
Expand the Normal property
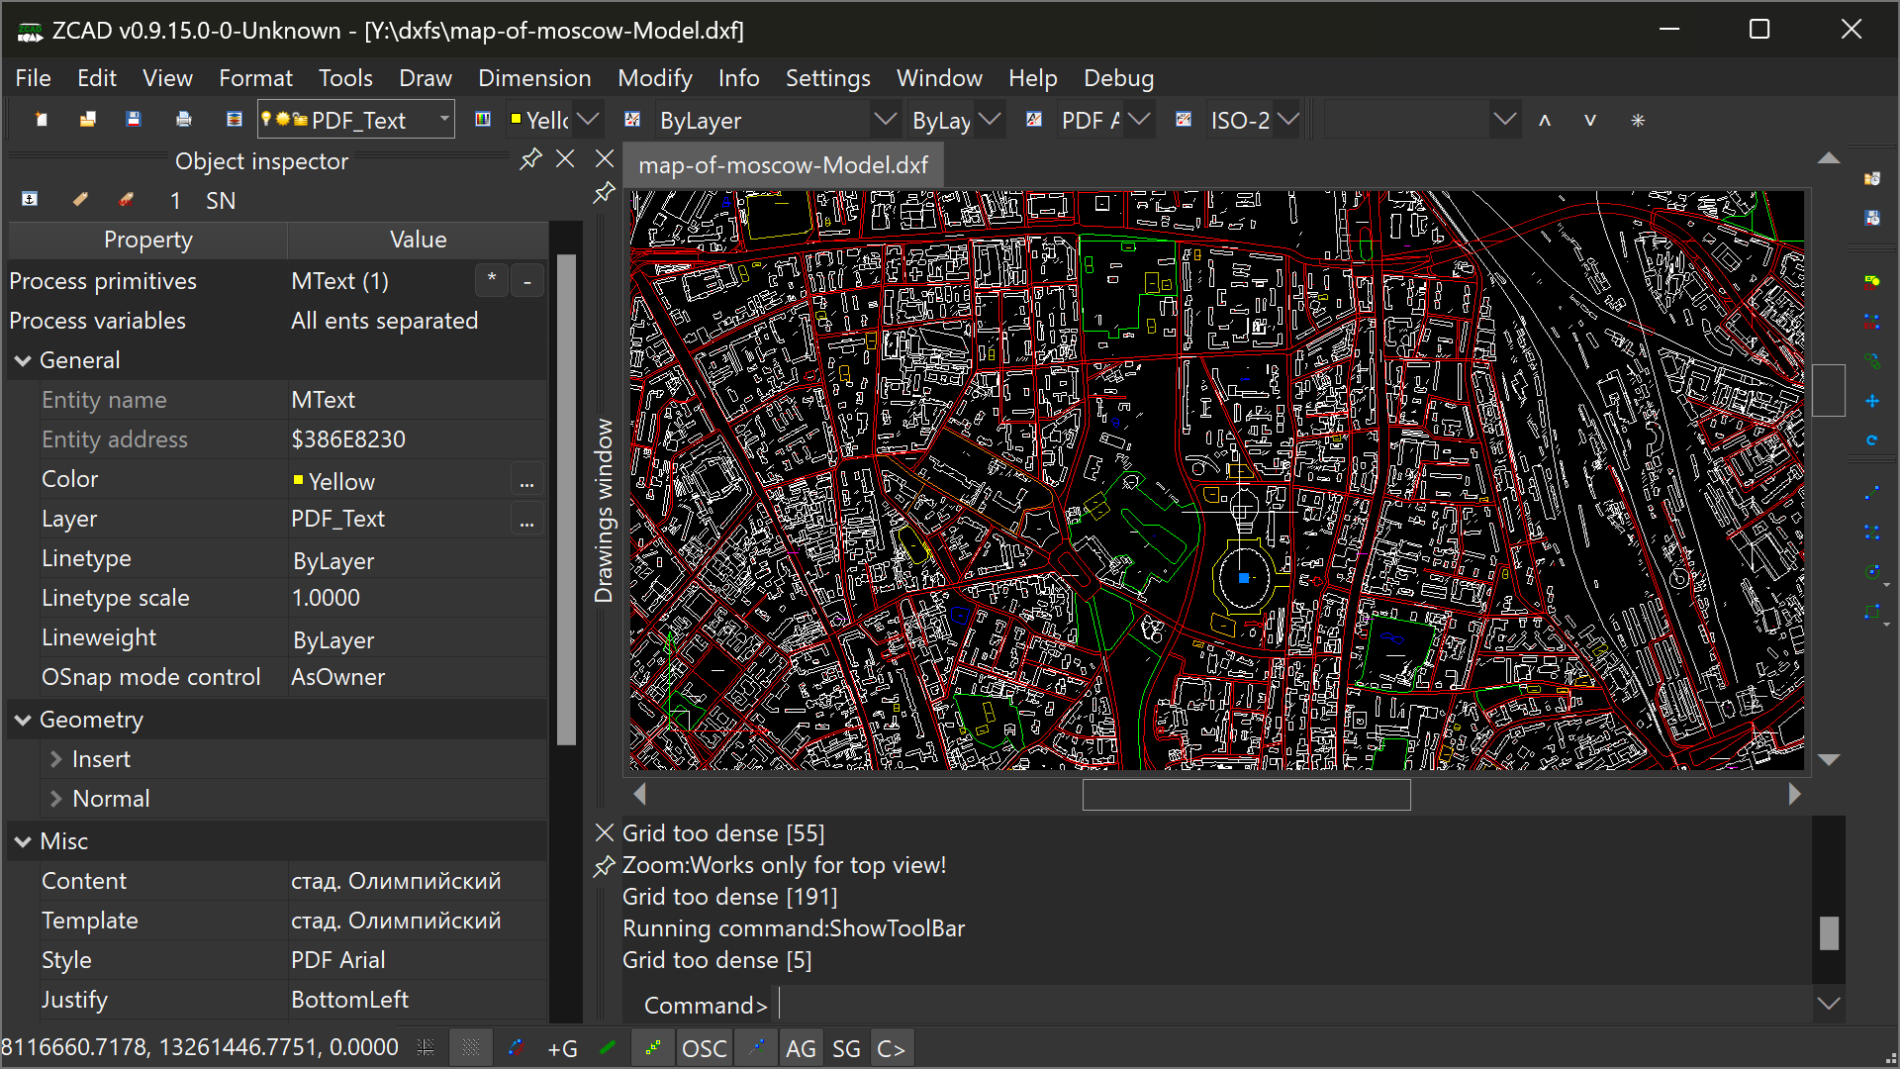coord(55,799)
